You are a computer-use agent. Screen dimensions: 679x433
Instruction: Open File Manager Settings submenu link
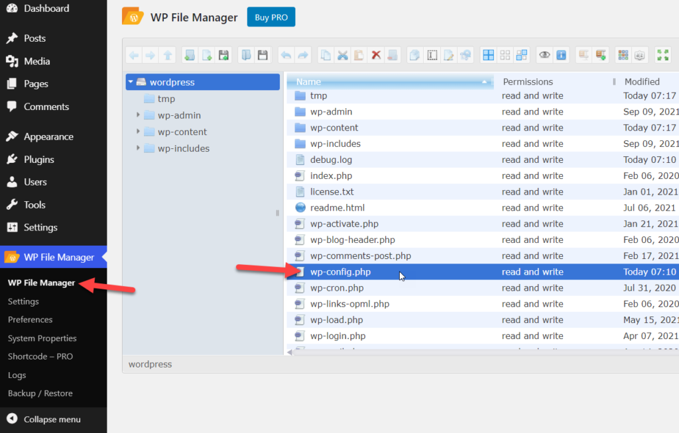(x=23, y=301)
